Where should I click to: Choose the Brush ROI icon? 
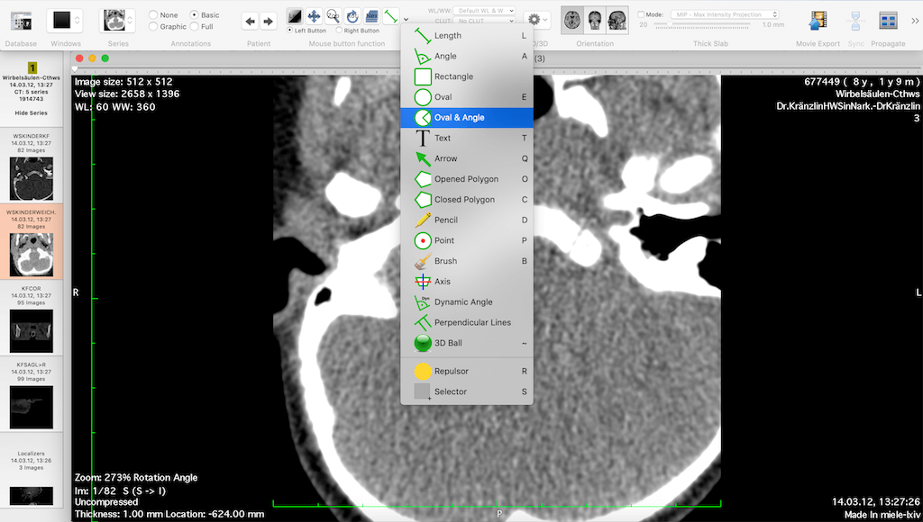pyautogui.click(x=422, y=261)
